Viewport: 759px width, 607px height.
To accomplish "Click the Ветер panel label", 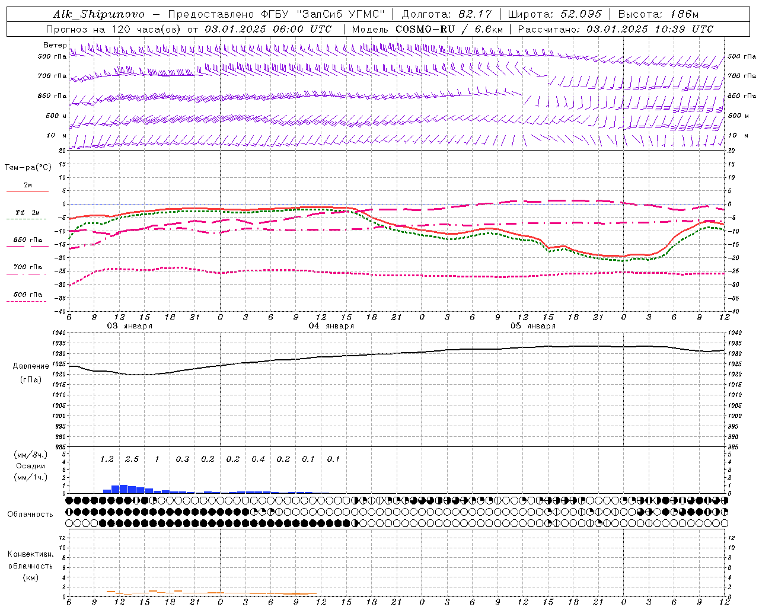I will (x=54, y=45).
